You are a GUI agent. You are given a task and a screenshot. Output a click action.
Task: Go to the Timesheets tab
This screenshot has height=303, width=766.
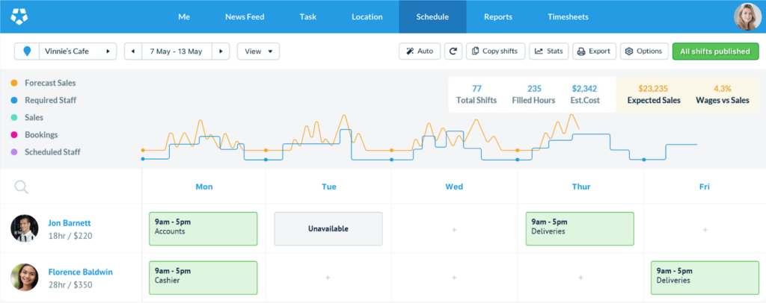tap(568, 16)
